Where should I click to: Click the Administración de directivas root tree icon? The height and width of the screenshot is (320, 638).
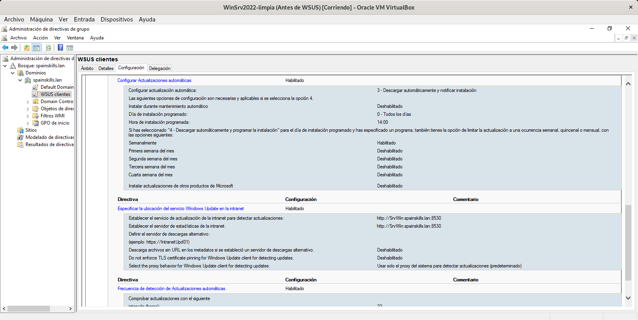click(5, 59)
